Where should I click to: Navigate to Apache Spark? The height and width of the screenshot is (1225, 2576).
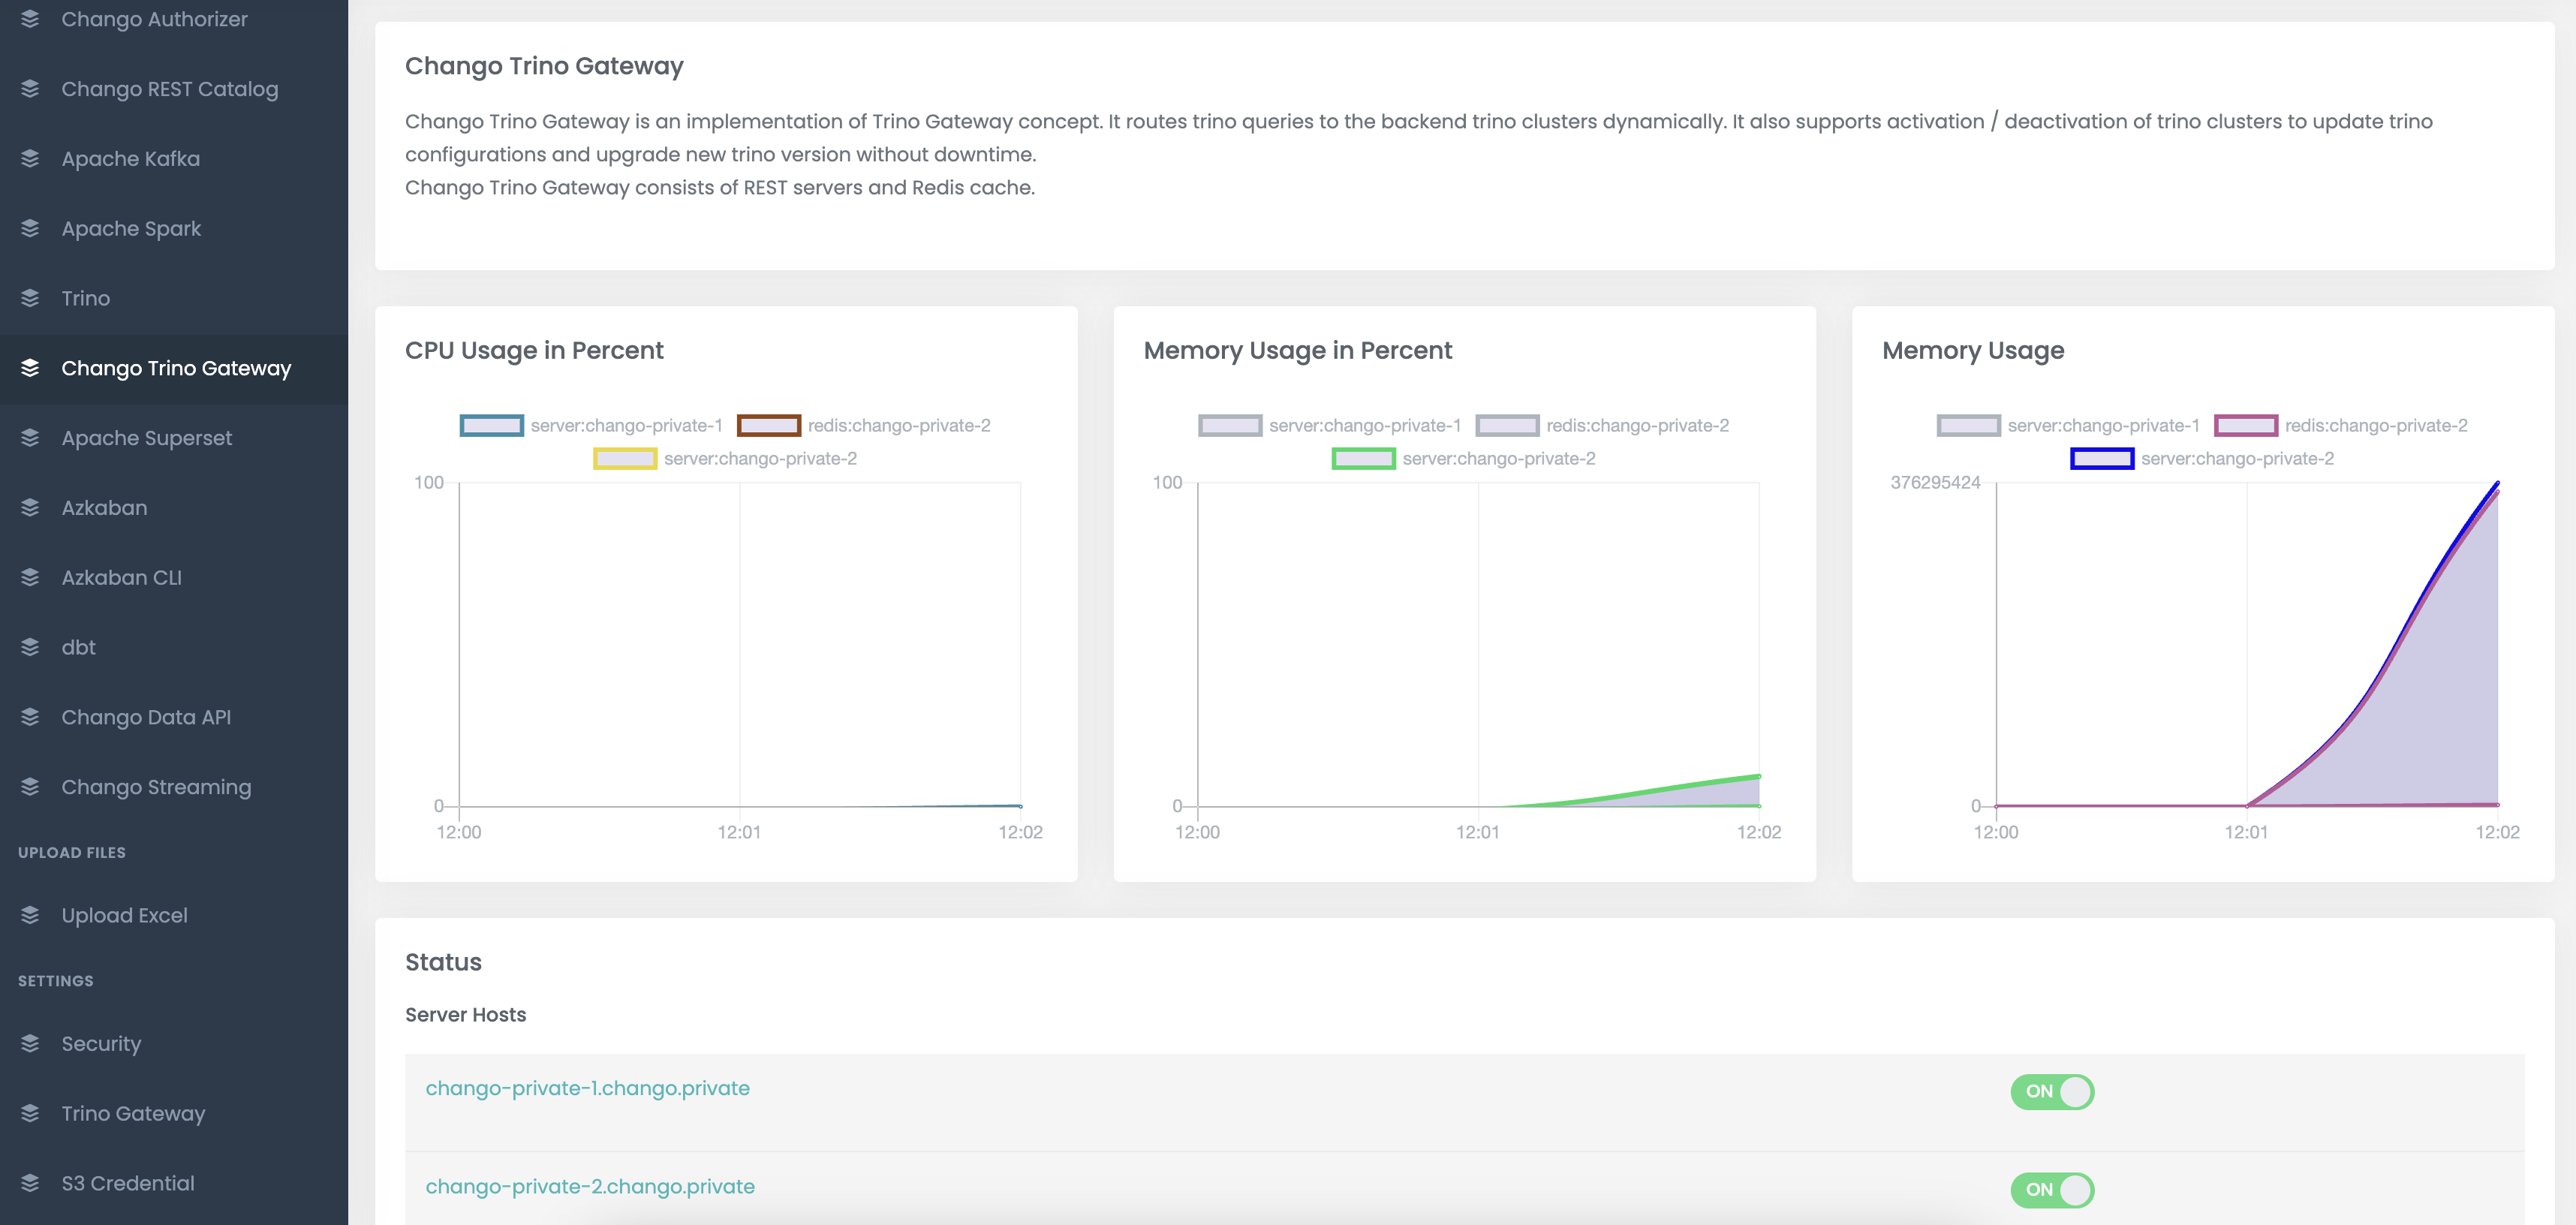click(x=174, y=229)
